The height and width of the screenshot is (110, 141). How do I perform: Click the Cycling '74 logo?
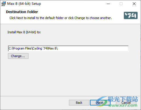tap(131, 15)
